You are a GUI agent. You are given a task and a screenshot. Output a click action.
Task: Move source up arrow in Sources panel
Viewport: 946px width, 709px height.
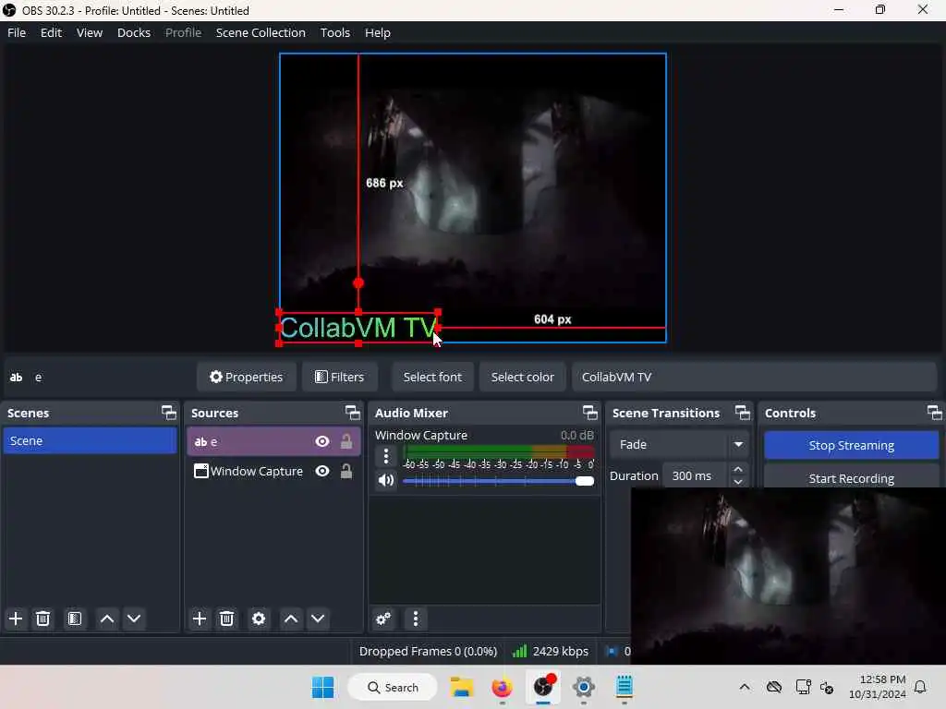291,619
